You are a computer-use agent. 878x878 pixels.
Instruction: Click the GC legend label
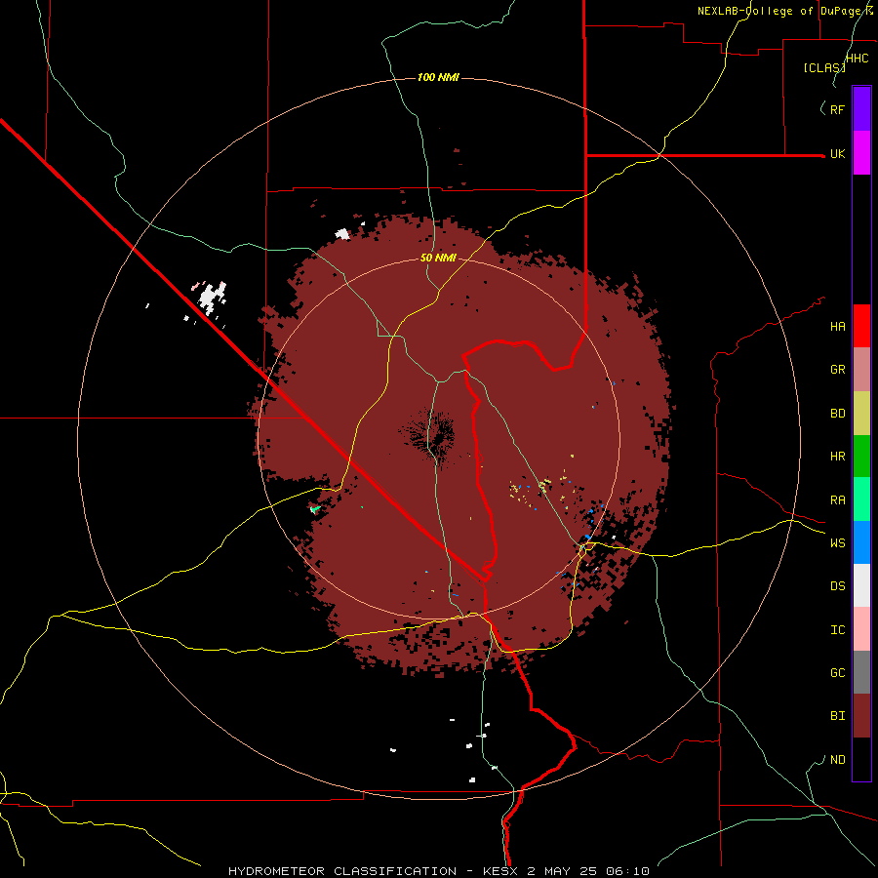(x=837, y=673)
